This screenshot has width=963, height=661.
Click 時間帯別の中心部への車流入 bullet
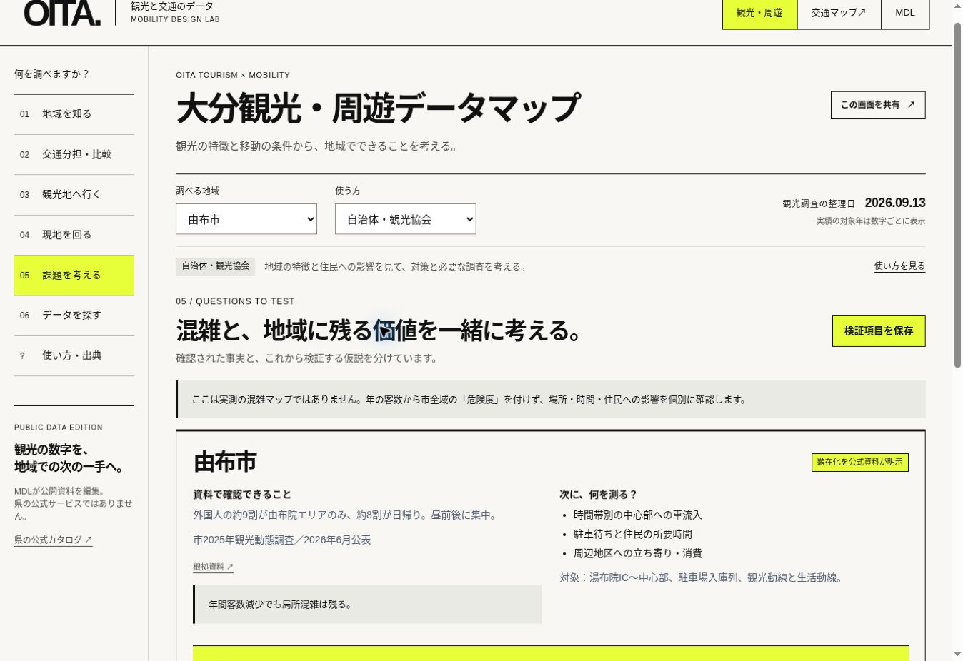638,515
